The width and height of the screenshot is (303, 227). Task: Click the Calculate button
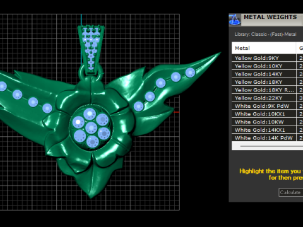tap(291, 192)
